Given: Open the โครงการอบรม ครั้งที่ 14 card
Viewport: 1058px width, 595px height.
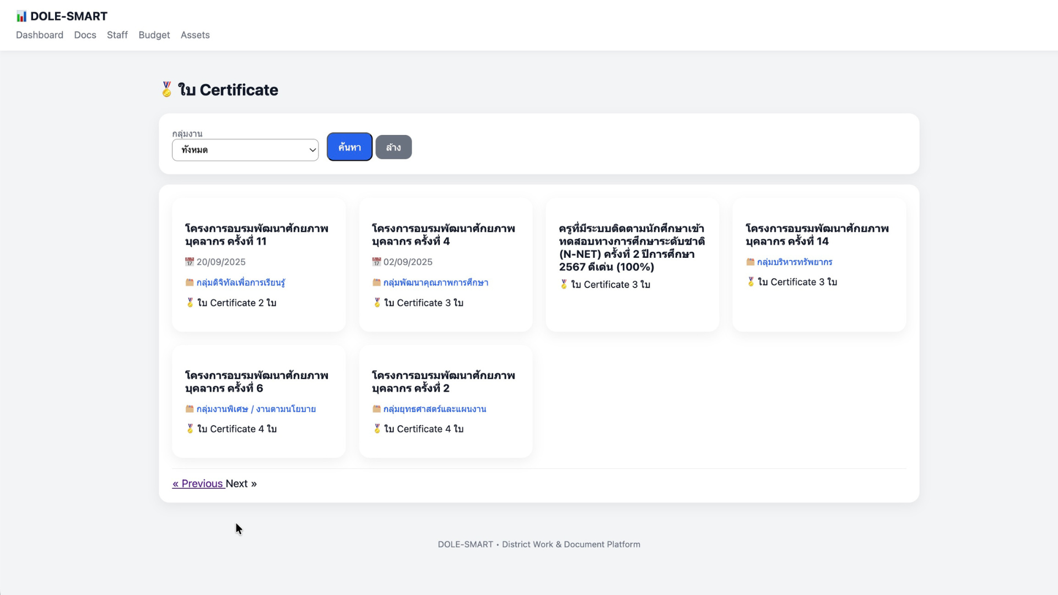Looking at the screenshot, I should pos(817,235).
